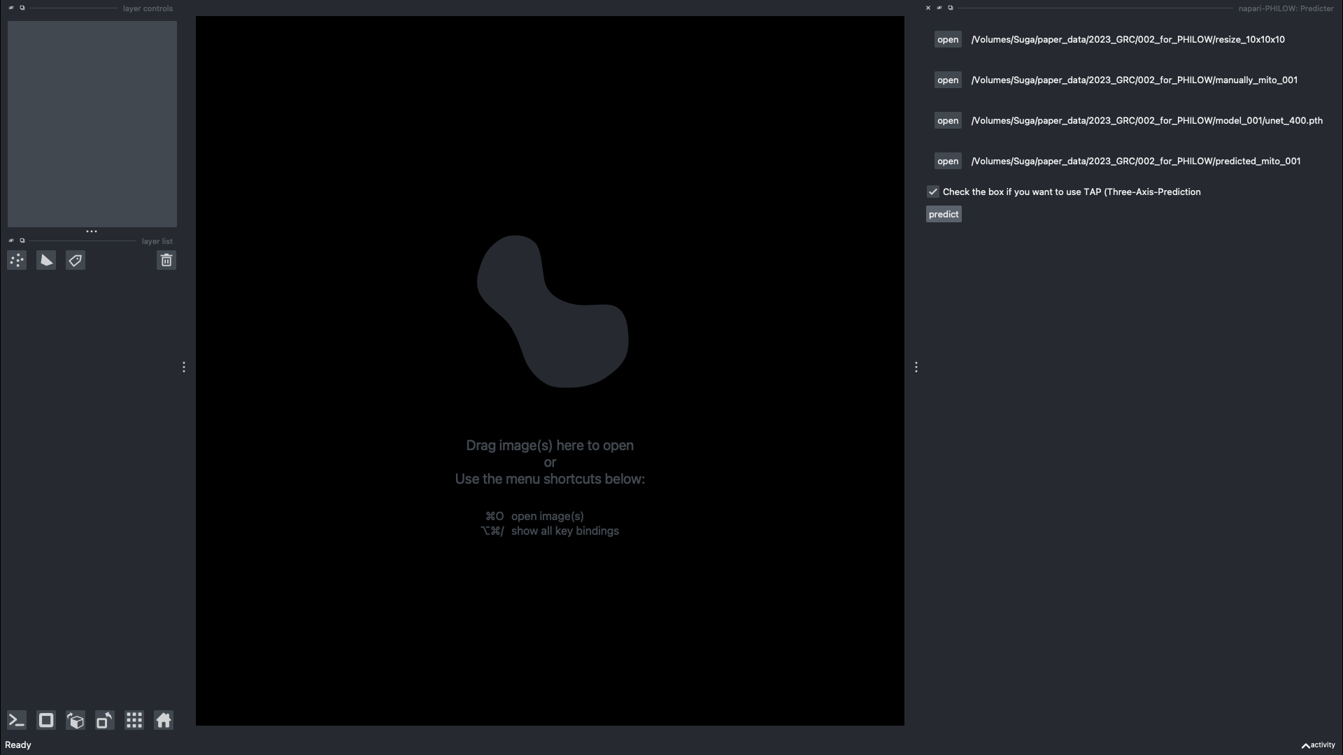Image resolution: width=1343 pixels, height=755 pixels.
Task: Create a new shapes layer
Action: [x=46, y=261]
